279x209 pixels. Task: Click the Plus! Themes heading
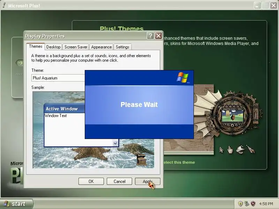[121, 29]
